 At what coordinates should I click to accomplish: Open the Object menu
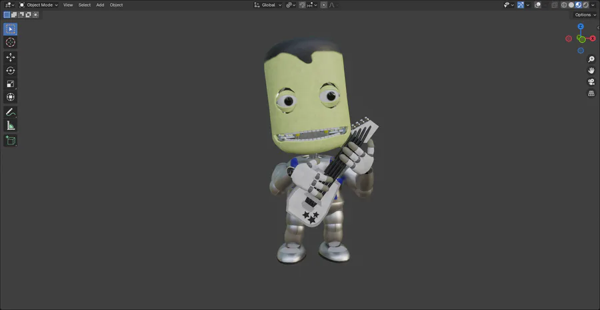116,5
